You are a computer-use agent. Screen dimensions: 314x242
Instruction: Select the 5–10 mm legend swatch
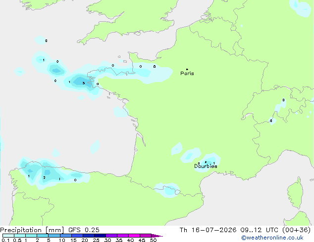(x=54, y=236)
